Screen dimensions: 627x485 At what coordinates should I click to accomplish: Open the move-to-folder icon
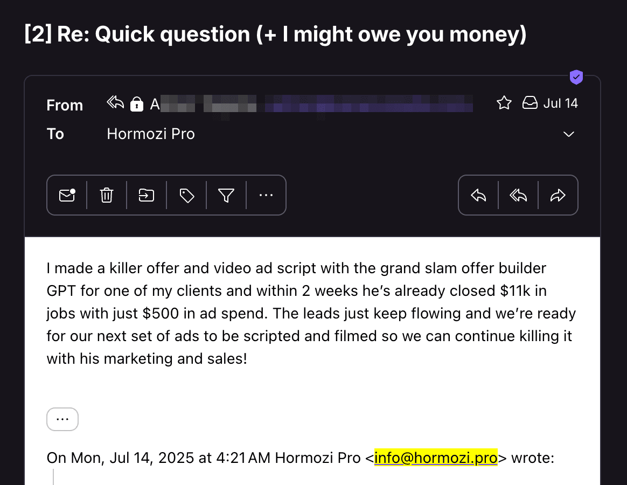pos(147,195)
